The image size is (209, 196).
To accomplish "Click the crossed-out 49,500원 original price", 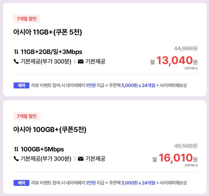I will tap(186, 146).
